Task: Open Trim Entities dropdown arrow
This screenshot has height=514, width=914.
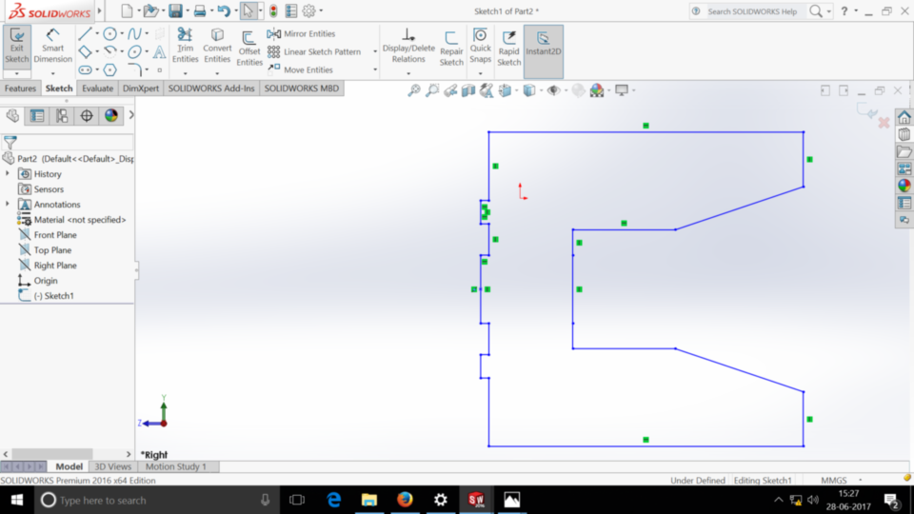Action: click(186, 74)
